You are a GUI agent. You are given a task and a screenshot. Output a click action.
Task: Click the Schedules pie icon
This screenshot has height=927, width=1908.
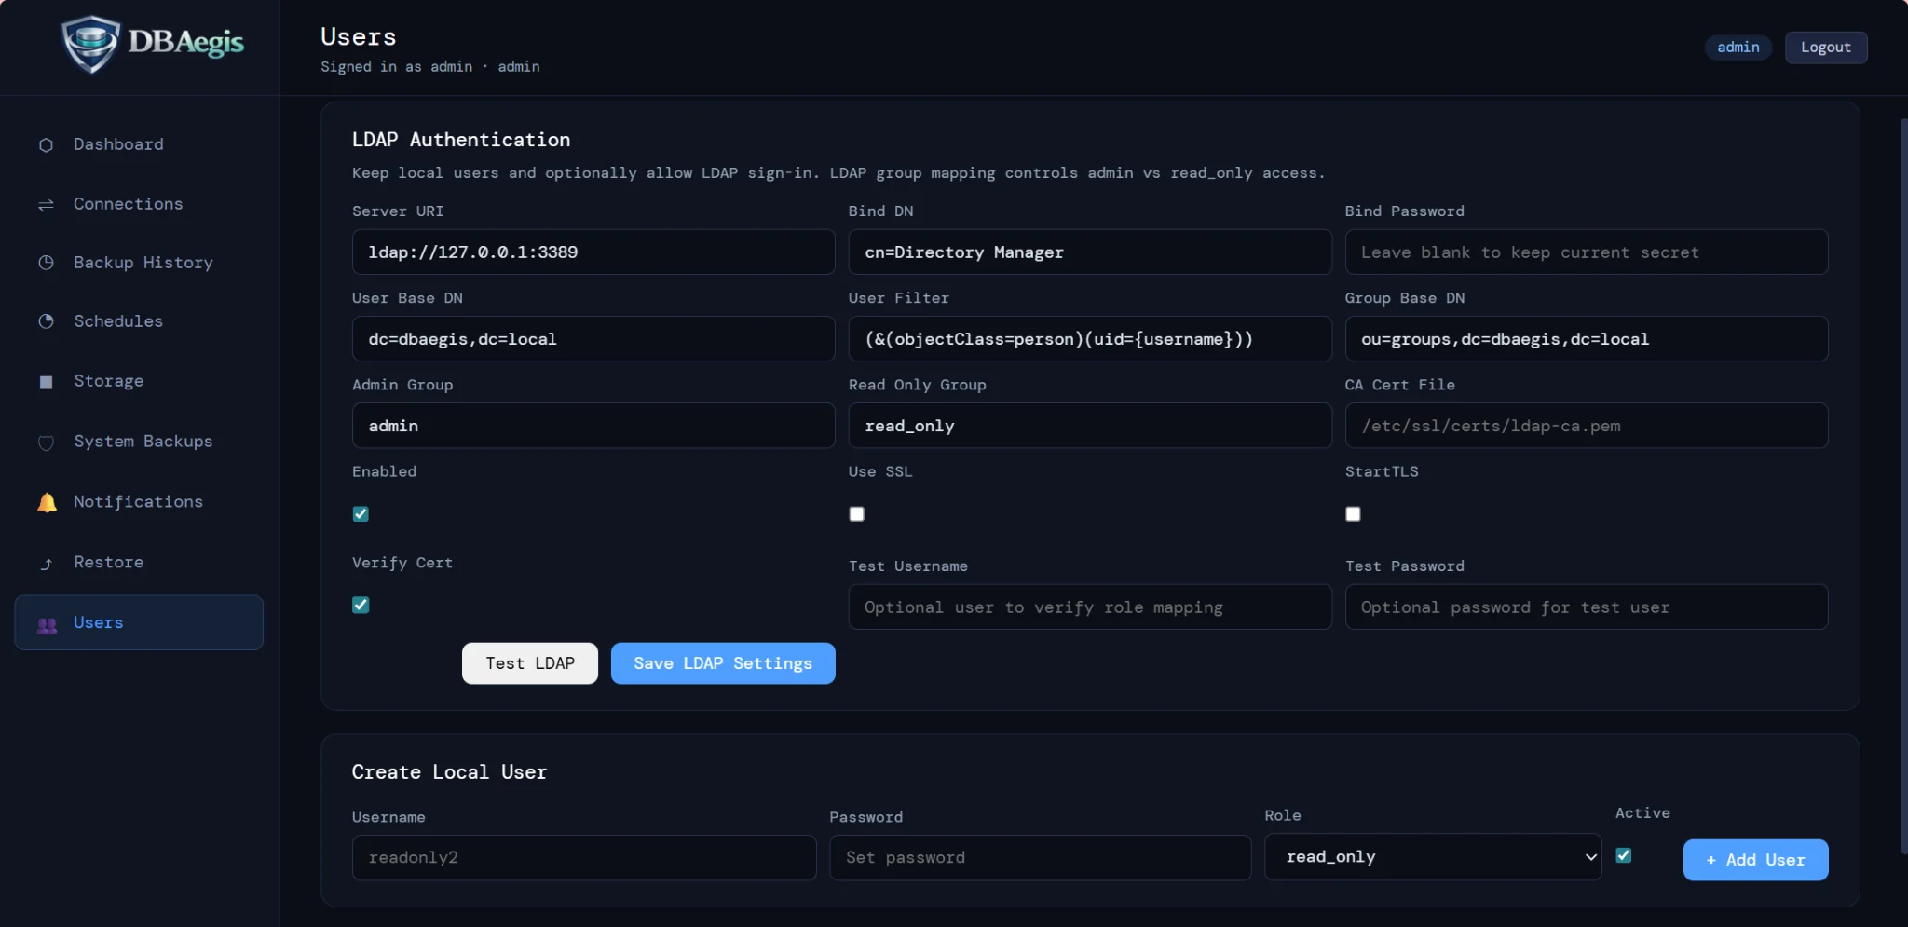tap(46, 321)
